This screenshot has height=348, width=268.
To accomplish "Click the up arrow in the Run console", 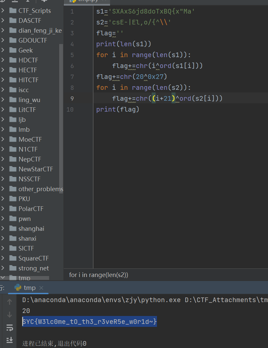I will coord(10,301).
